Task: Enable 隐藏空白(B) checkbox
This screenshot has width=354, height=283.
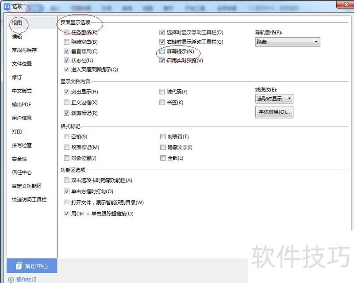Action: (66, 42)
